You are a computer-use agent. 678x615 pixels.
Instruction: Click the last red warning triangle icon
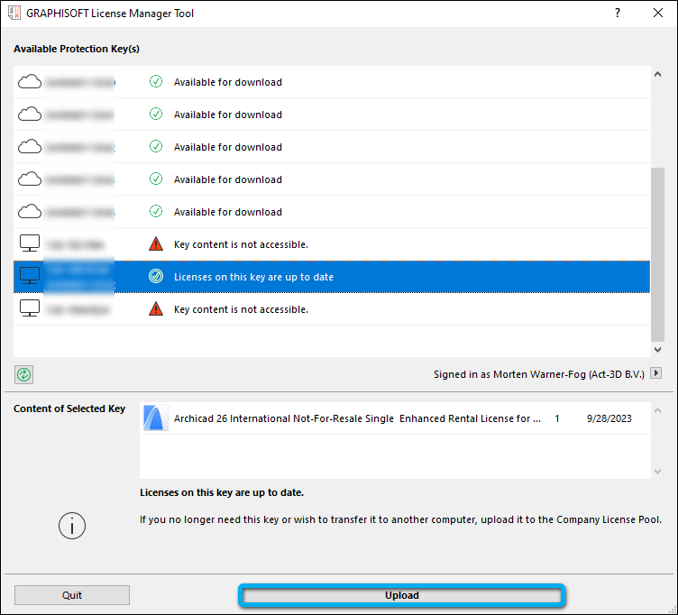pyautogui.click(x=155, y=309)
